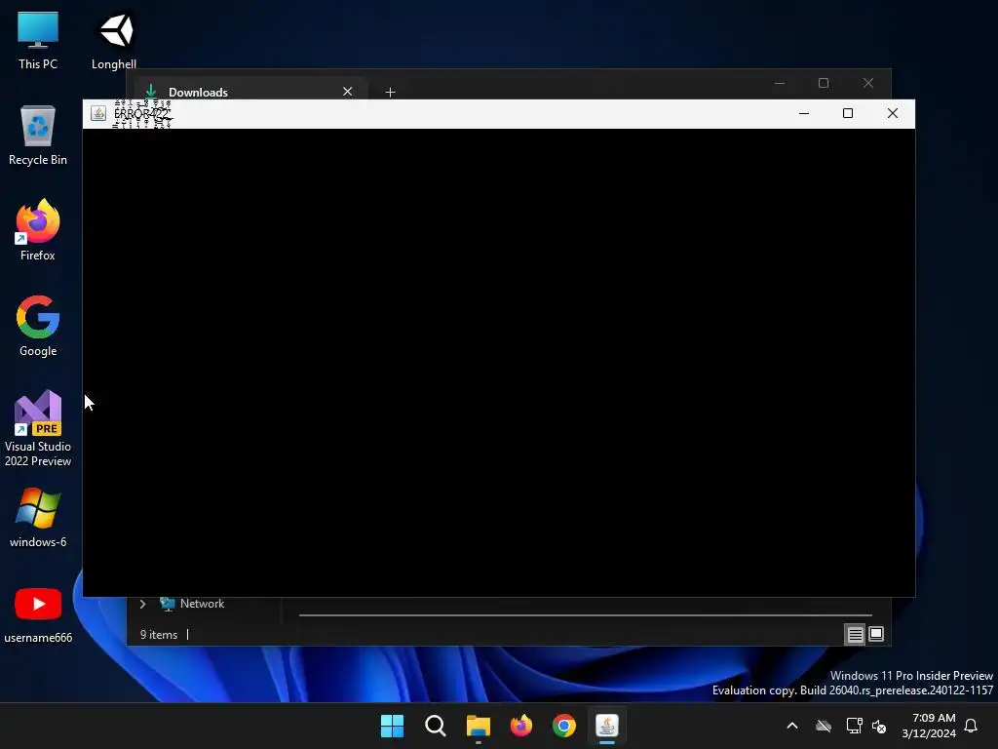
Task: Maximize the File Explorer window
Action: tap(824, 84)
